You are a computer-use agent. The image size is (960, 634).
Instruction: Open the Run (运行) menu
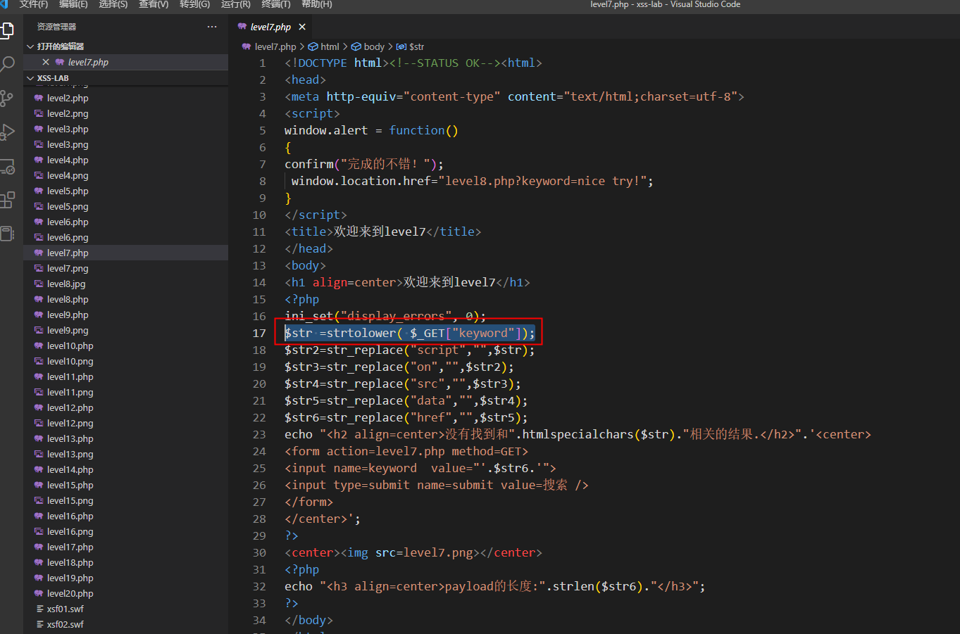tap(236, 4)
